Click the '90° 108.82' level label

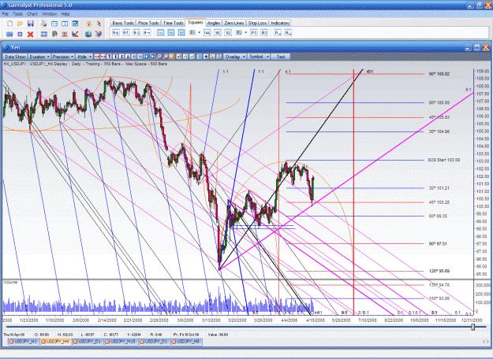tap(439, 74)
